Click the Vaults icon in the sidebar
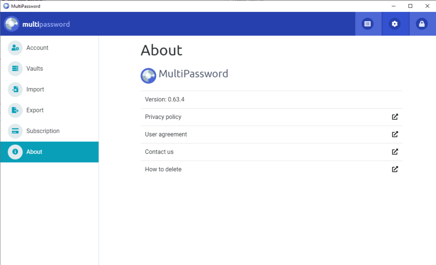The image size is (436, 265). point(15,68)
